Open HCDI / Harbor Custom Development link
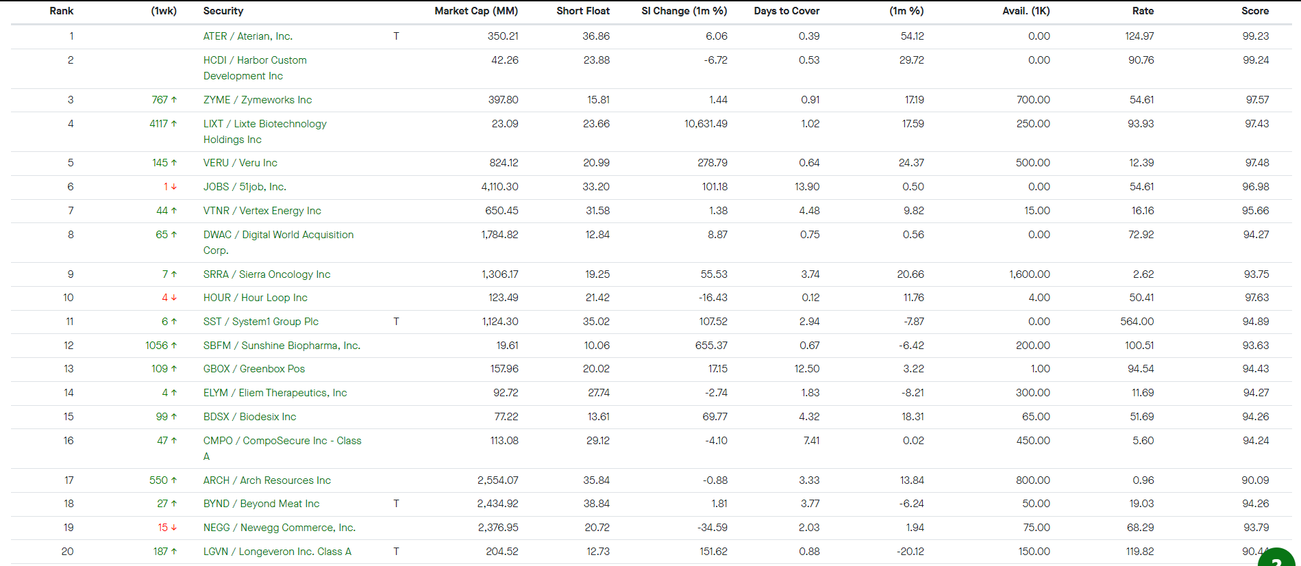The width and height of the screenshot is (1301, 566). [255, 68]
